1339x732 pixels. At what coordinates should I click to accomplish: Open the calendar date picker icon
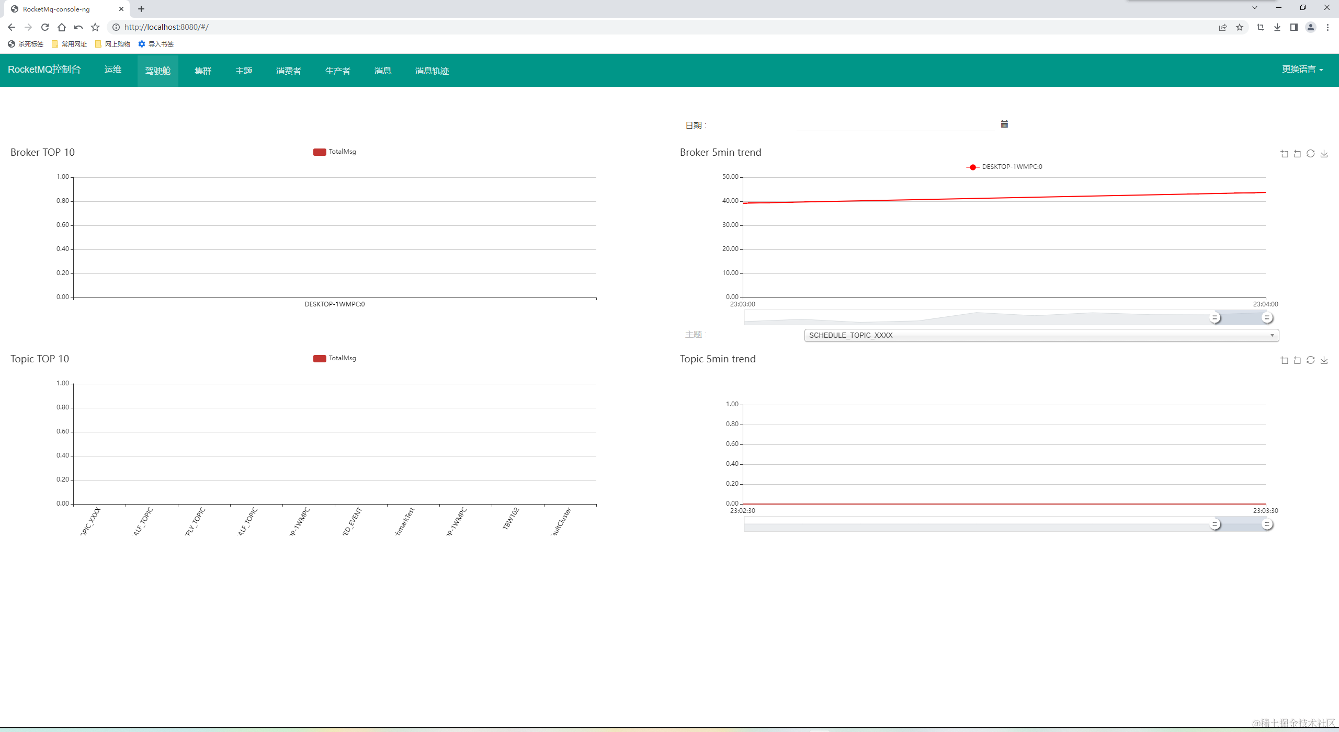[1004, 124]
